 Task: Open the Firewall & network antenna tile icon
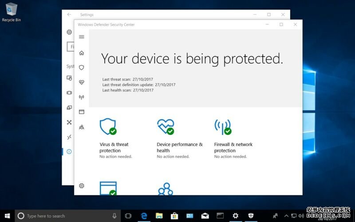pyautogui.click(x=223, y=127)
